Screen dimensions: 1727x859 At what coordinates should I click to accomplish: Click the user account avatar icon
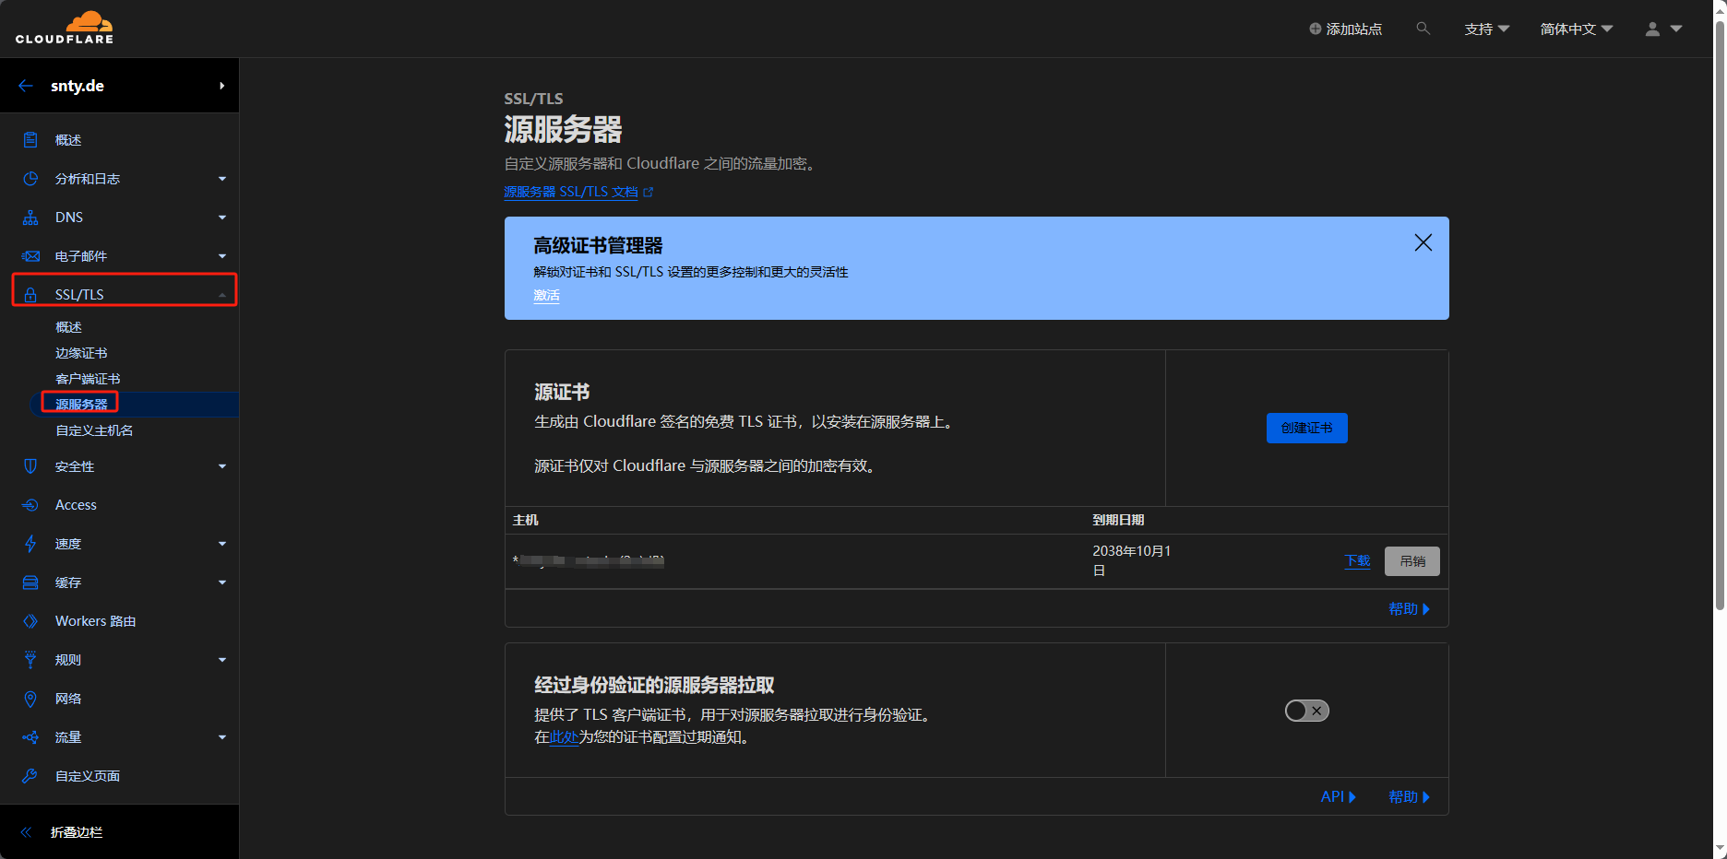click(x=1652, y=29)
